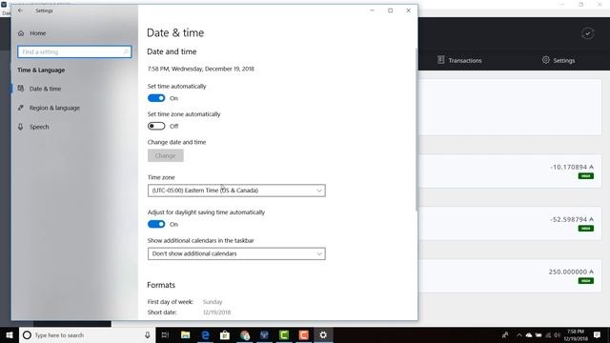Click the Change date and time button
The image size is (610, 343).
[165, 155]
